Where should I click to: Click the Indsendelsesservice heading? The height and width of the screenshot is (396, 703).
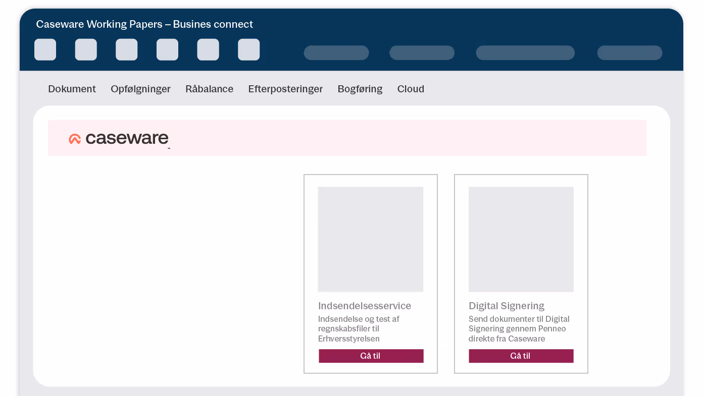click(365, 306)
